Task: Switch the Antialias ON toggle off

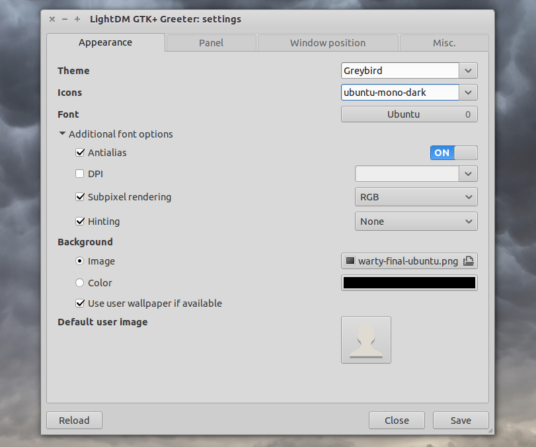Action: click(453, 152)
